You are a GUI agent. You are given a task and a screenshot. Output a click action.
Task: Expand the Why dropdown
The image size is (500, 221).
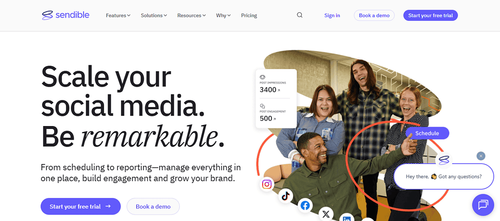(x=223, y=15)
